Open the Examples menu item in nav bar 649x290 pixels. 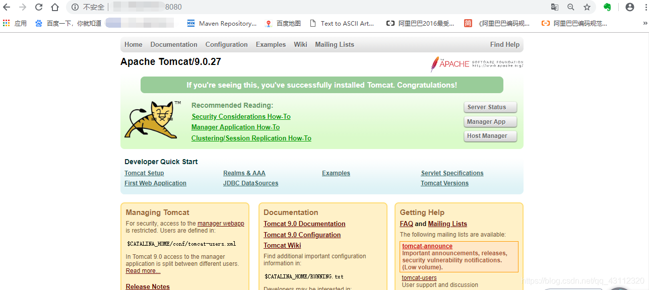coord(271,44)
